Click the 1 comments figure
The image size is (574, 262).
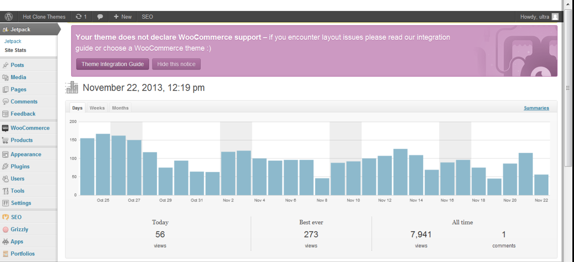click(504, 234)
